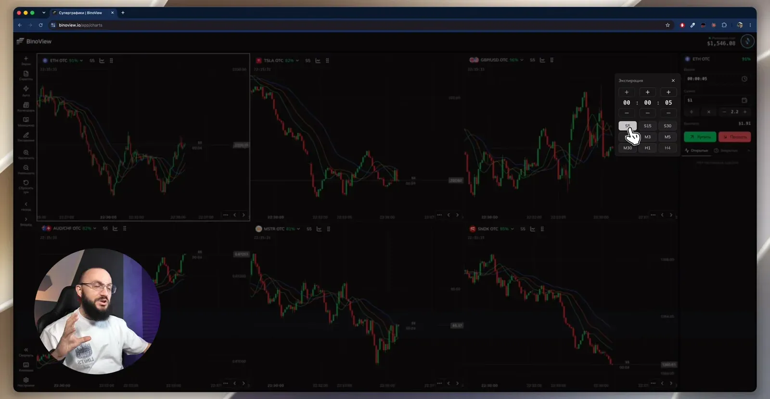770x399 pixels.
Task: Choose the H1 expiration preset
Action: coord(648,148)
